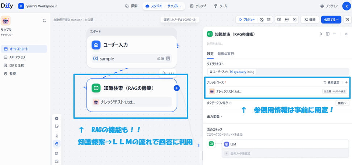
Task: Click ナレッジテスト1.txt in canvas node
Action: [131, 102]
